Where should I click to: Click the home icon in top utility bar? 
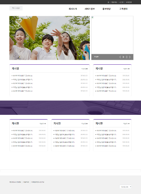point(108,2)
